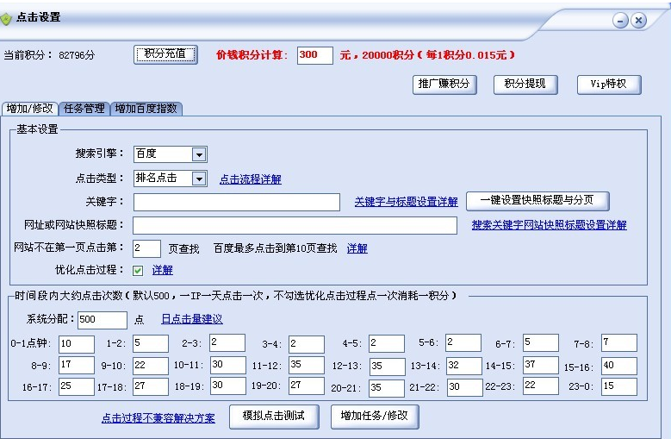Viewport: 671px width, 439px height.
Task: Open the 搜索引擎 dropdown showing 百度
Action: 171,154
